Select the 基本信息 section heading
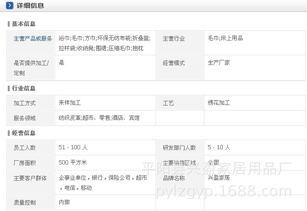This screenshot has height=211, width=307. pos(23,23)
